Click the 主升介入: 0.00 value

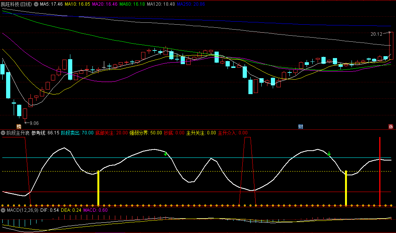click(232, 133)
